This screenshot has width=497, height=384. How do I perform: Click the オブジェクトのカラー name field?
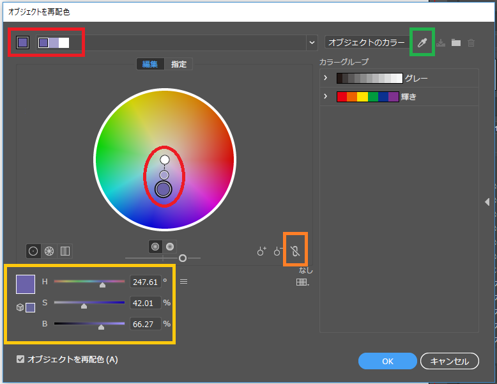pos(367,43)
